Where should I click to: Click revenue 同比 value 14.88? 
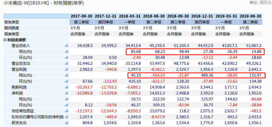[x=257, y=52]
